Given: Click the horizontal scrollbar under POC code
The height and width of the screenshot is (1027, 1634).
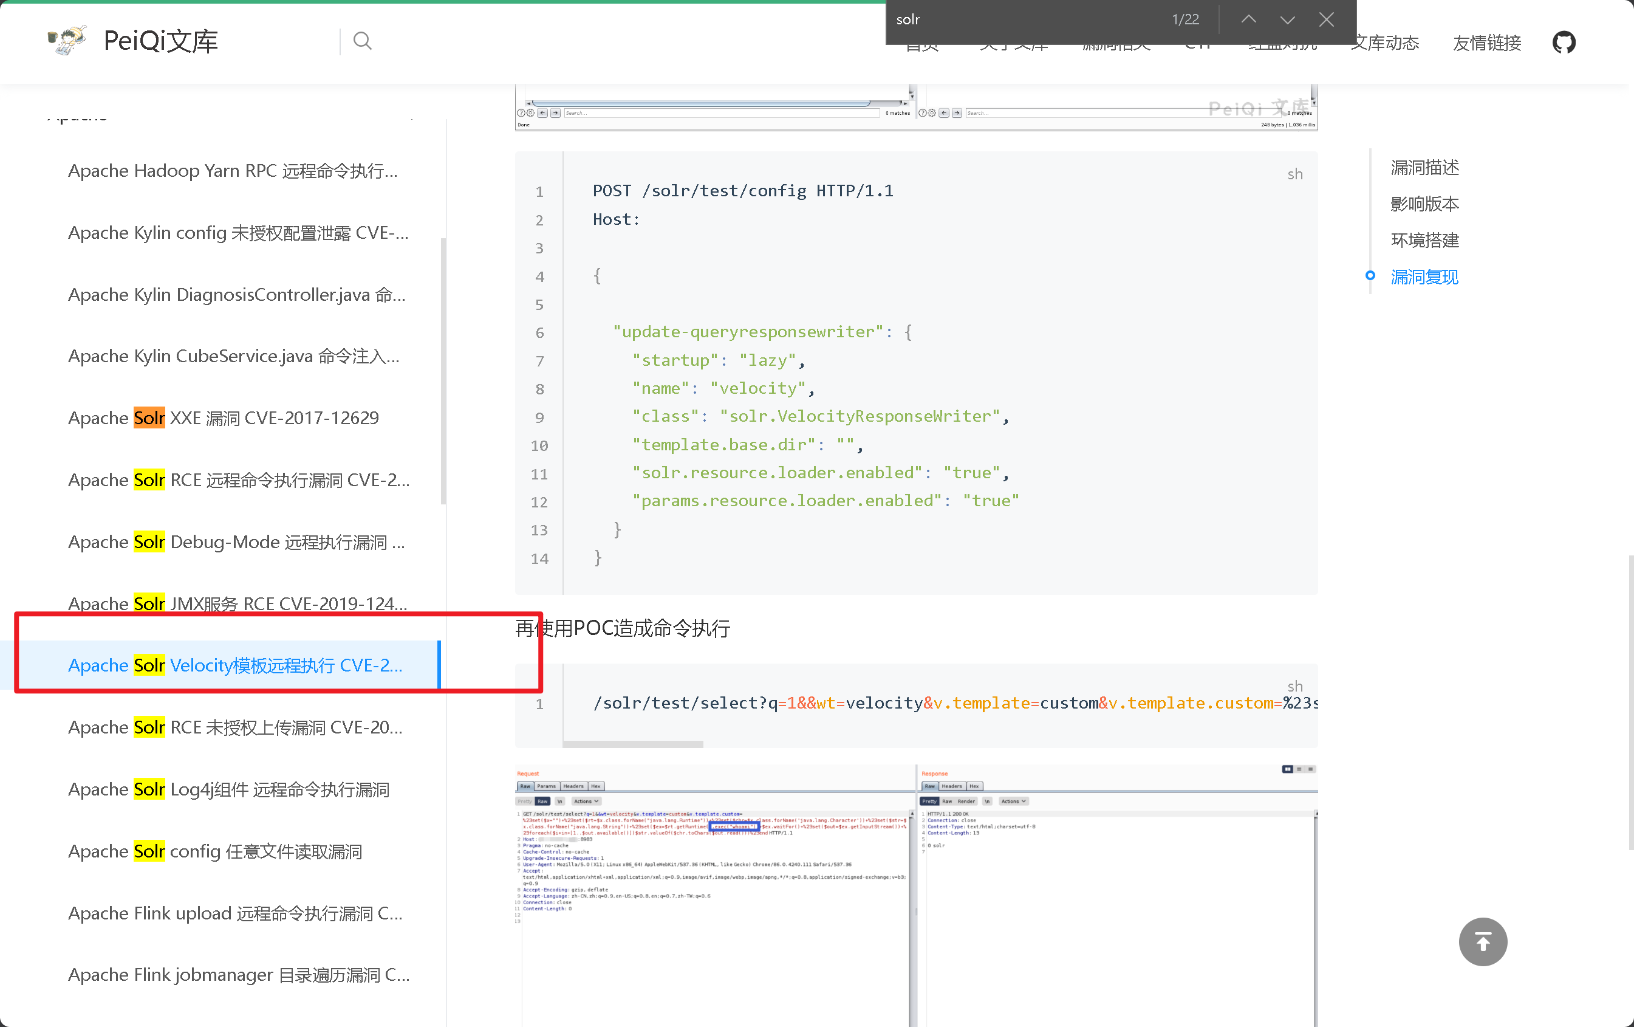Looking at the screenshot, I should (x=632, y=744).
